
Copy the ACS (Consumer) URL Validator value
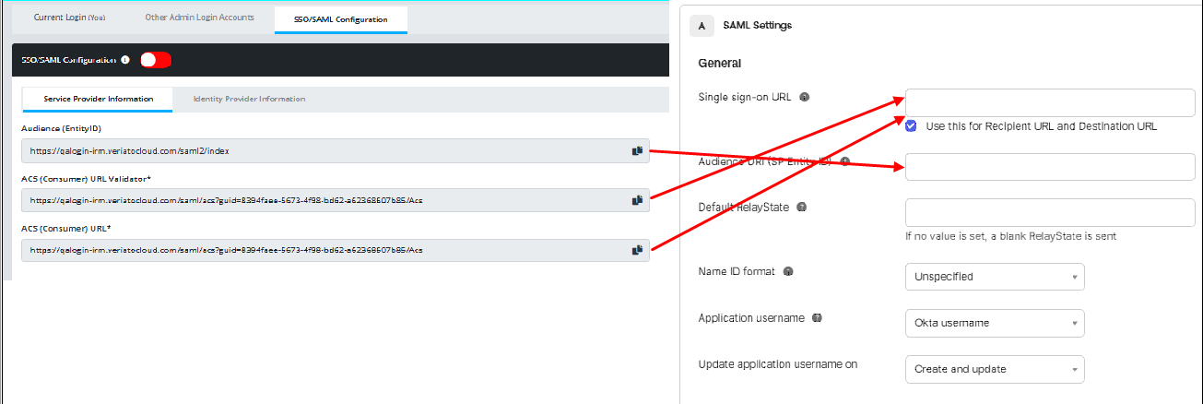click(637, 199)
